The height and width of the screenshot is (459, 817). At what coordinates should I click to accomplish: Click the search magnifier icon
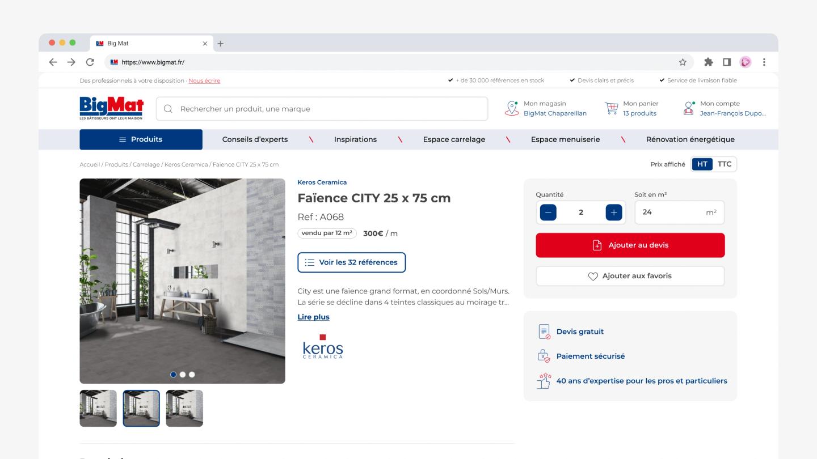pyautogui.click(x=168, y=109)
